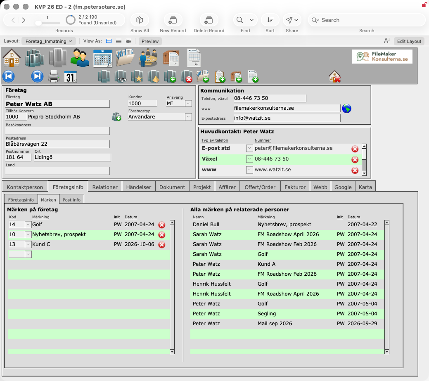Open the contacts people icon

pyautogui.click(x=80, y=58)
